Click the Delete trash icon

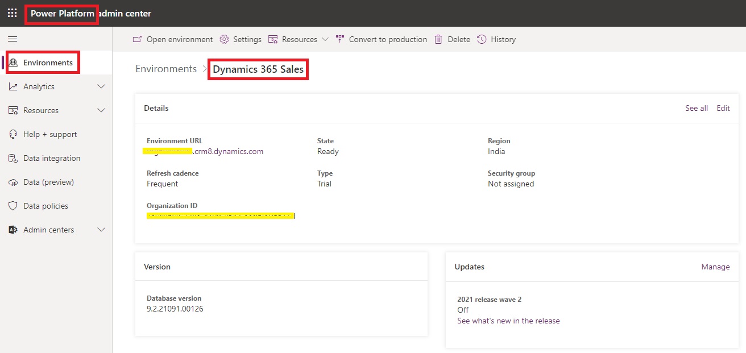click(438, 39)
